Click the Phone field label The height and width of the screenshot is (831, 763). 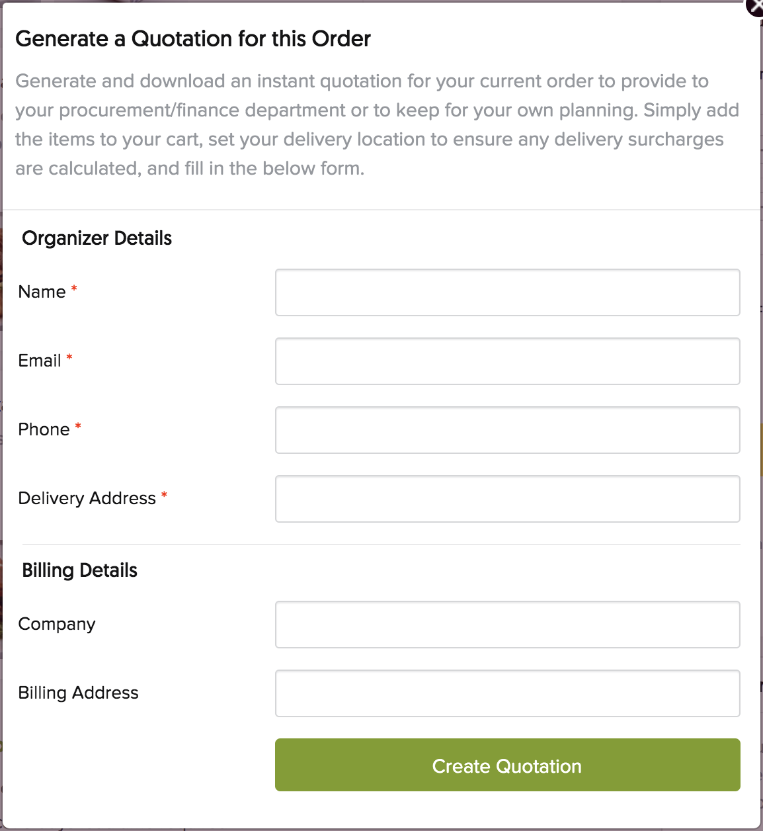[44, 429]
